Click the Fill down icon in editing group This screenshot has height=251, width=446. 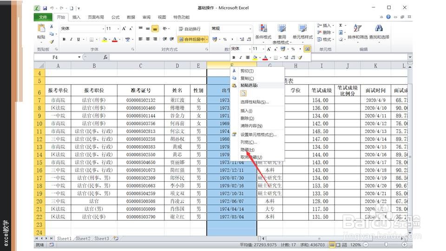point(341,33)
